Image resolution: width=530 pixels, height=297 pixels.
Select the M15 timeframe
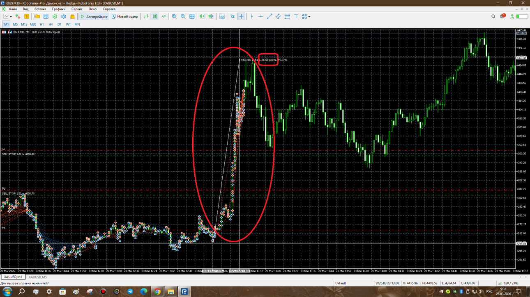coord(24,24)
